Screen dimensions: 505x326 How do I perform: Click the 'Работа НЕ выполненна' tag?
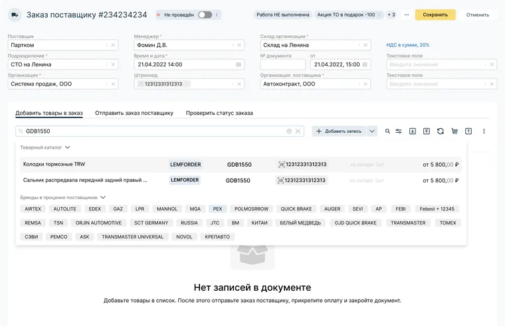pyautogui.click(x=283, y=15)
